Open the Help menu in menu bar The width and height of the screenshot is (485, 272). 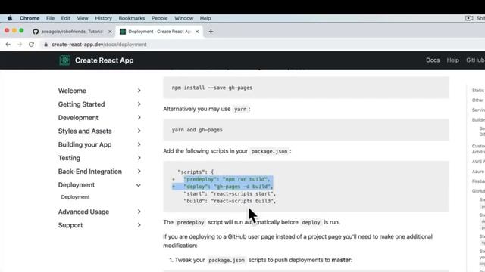point(205,18)
